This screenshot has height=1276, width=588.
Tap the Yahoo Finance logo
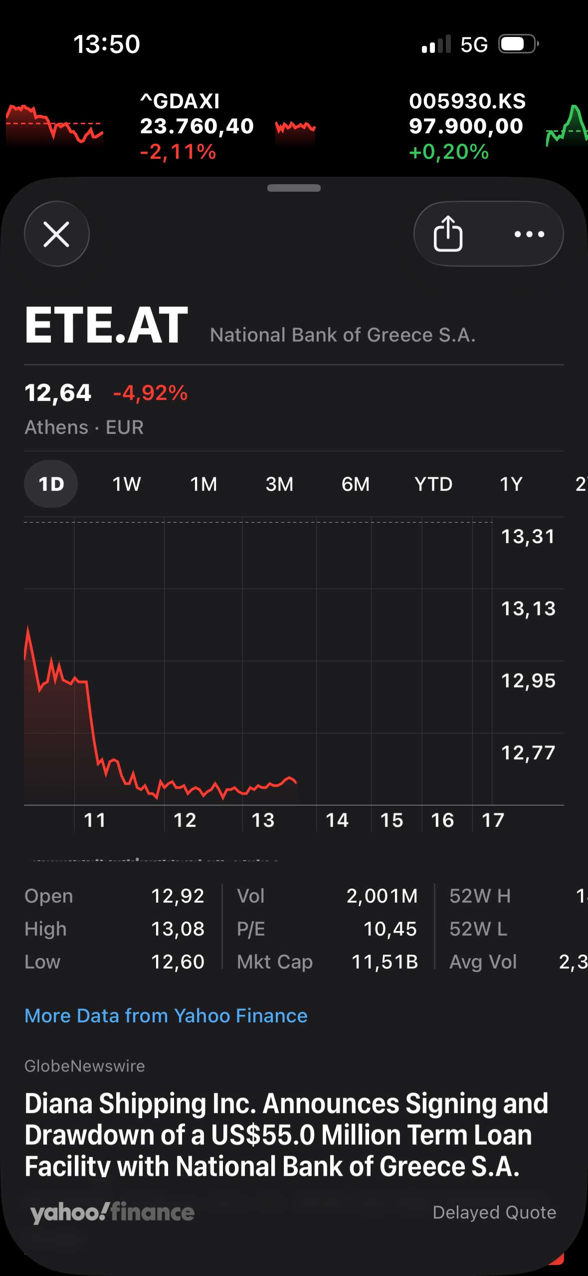[112, 1212]
